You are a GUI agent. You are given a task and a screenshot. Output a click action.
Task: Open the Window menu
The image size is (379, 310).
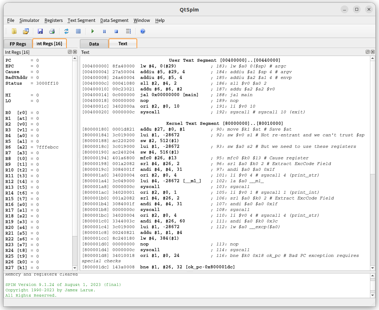pyautogui.click(x=142, y=20)
